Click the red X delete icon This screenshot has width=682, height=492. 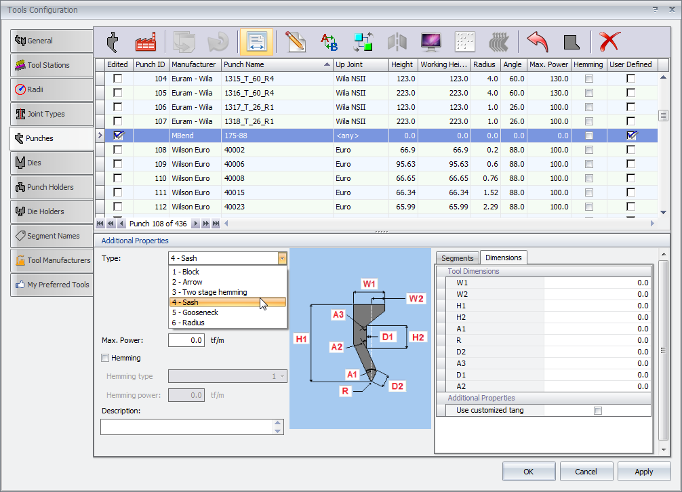point(609,42)
